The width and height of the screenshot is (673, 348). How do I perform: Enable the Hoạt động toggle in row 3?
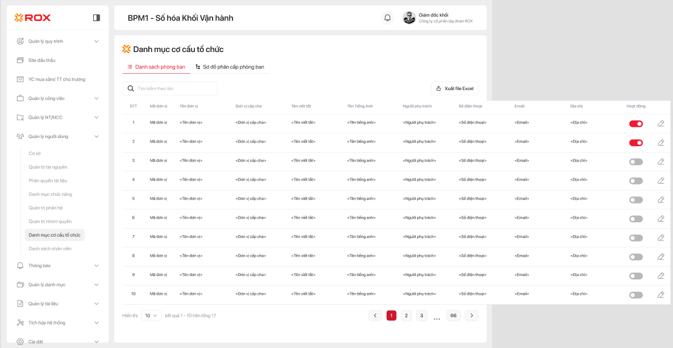pyautogui.click(x=636, y=161)
